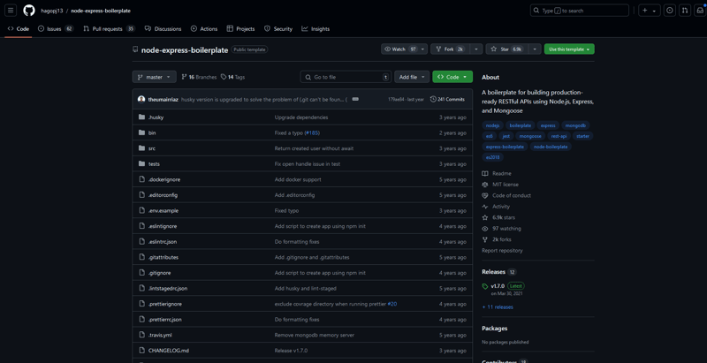Click the .husky folder icon

[x=141, y=117]
